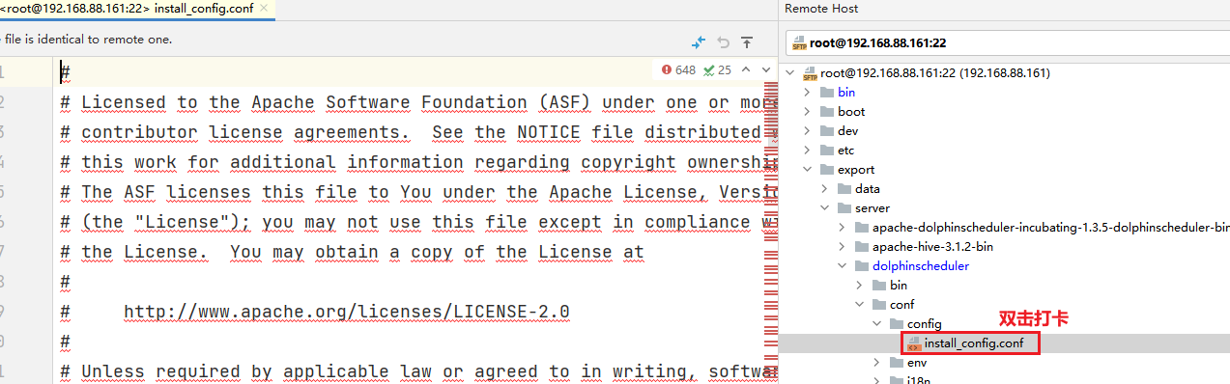Select the export folder label
The image size is (1230, 384).
(x=856, y=170)
